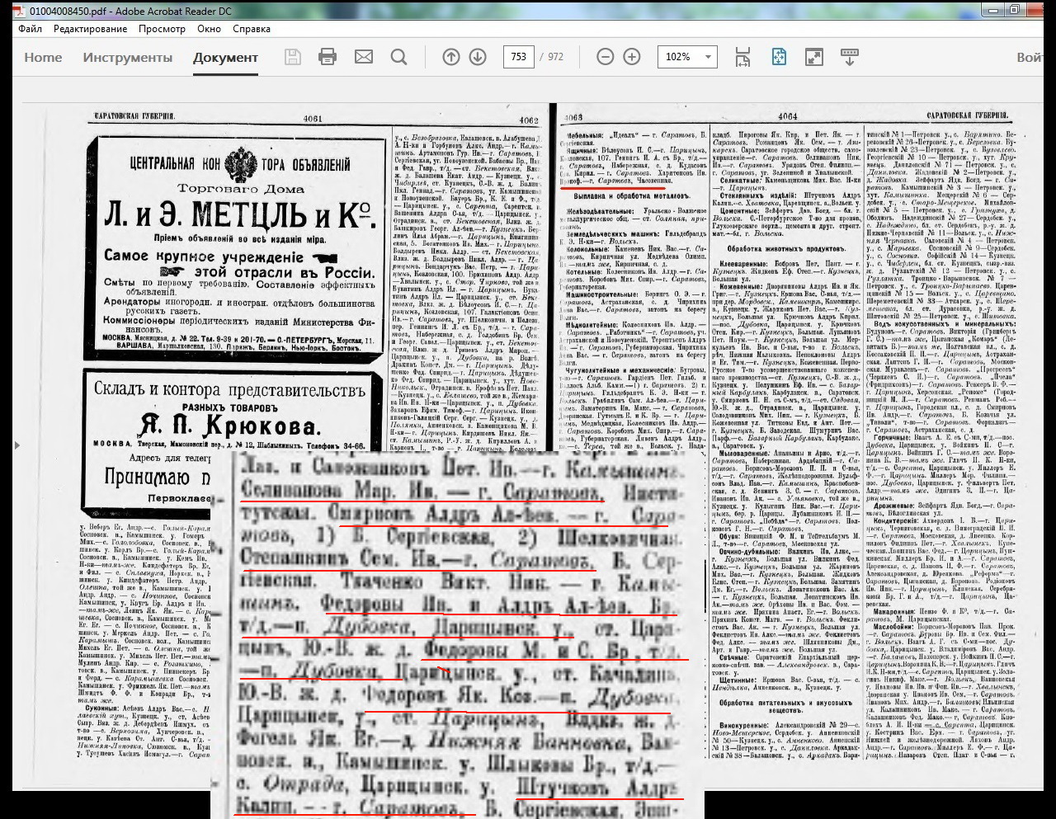Screen dimensions: 1056x819
Task: Open the Файл menu
Action: pos(31,29)
